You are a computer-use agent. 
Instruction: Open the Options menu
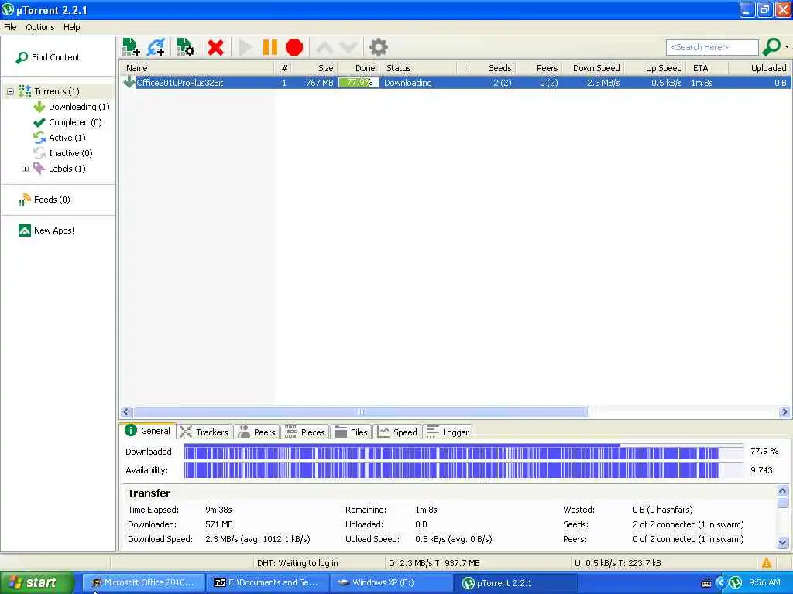point(40,27)
